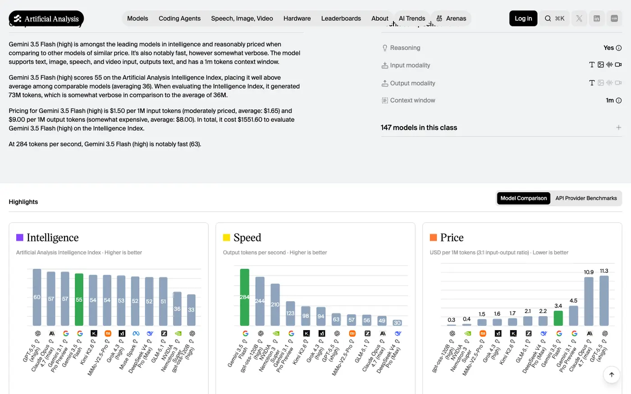Select the Model Comparison tab
631x394 pixels.
tap(524, 198)
